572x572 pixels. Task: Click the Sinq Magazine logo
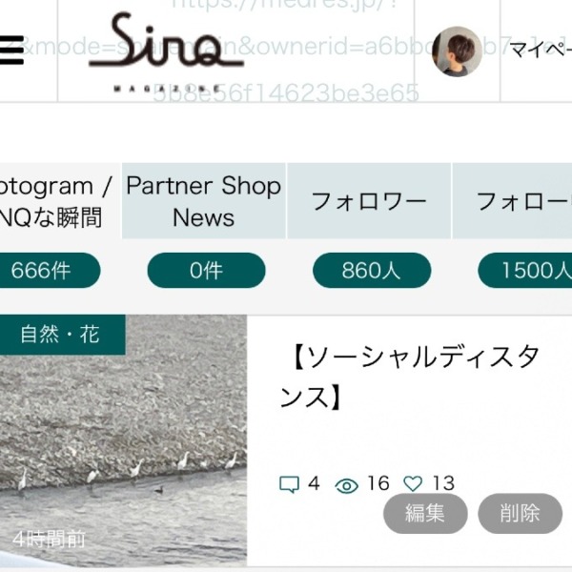click(166, 51)
